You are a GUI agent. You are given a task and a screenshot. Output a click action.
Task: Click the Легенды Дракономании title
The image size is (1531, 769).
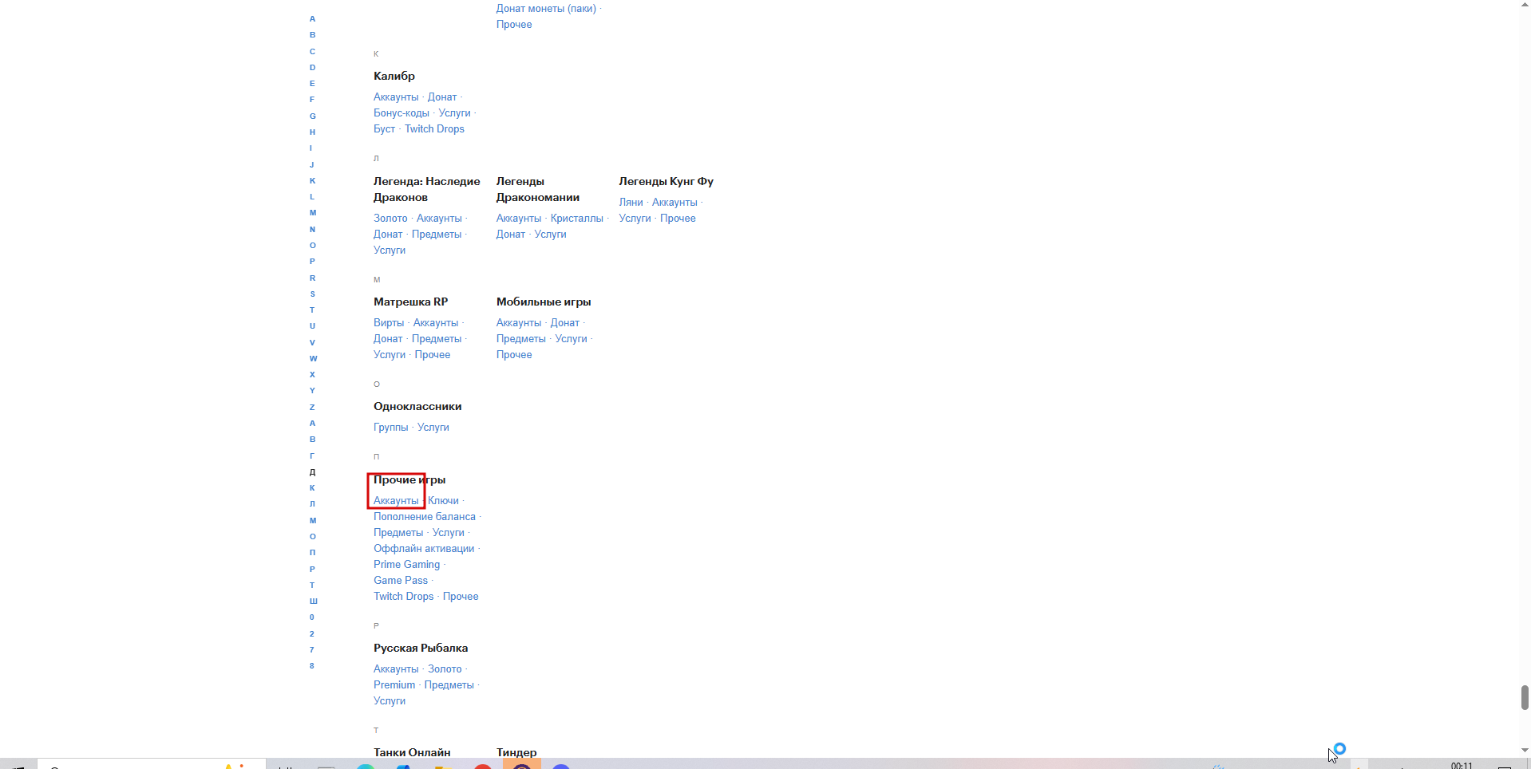click(x=538, y=190)
